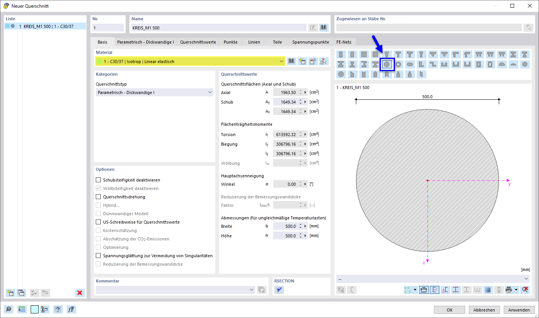
Task: Toggle the dimensions display in preview
Action: (424, 290)
